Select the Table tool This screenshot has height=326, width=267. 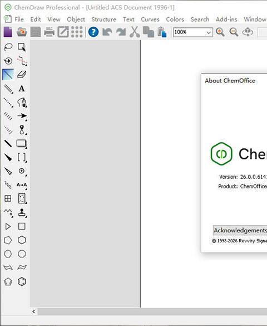click(8, 198)
